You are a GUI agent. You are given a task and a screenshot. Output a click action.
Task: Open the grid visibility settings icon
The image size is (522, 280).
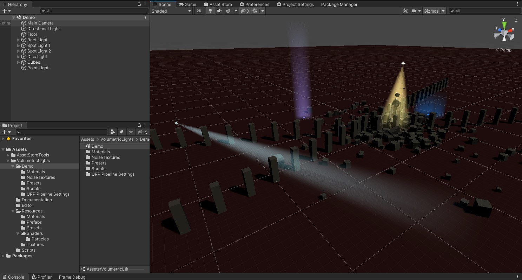(x=255, y=11)
